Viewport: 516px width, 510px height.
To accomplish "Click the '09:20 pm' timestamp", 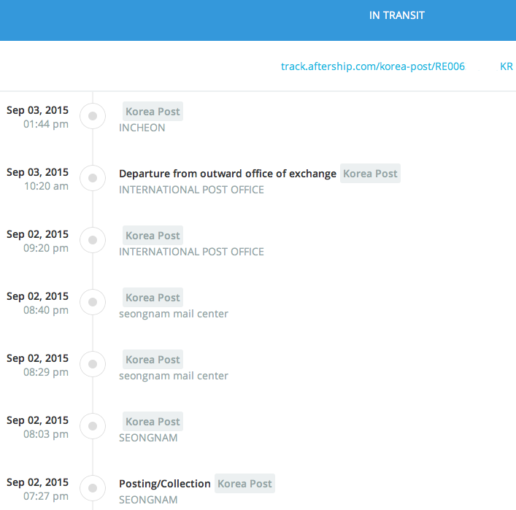I will [x=46, y=248].
